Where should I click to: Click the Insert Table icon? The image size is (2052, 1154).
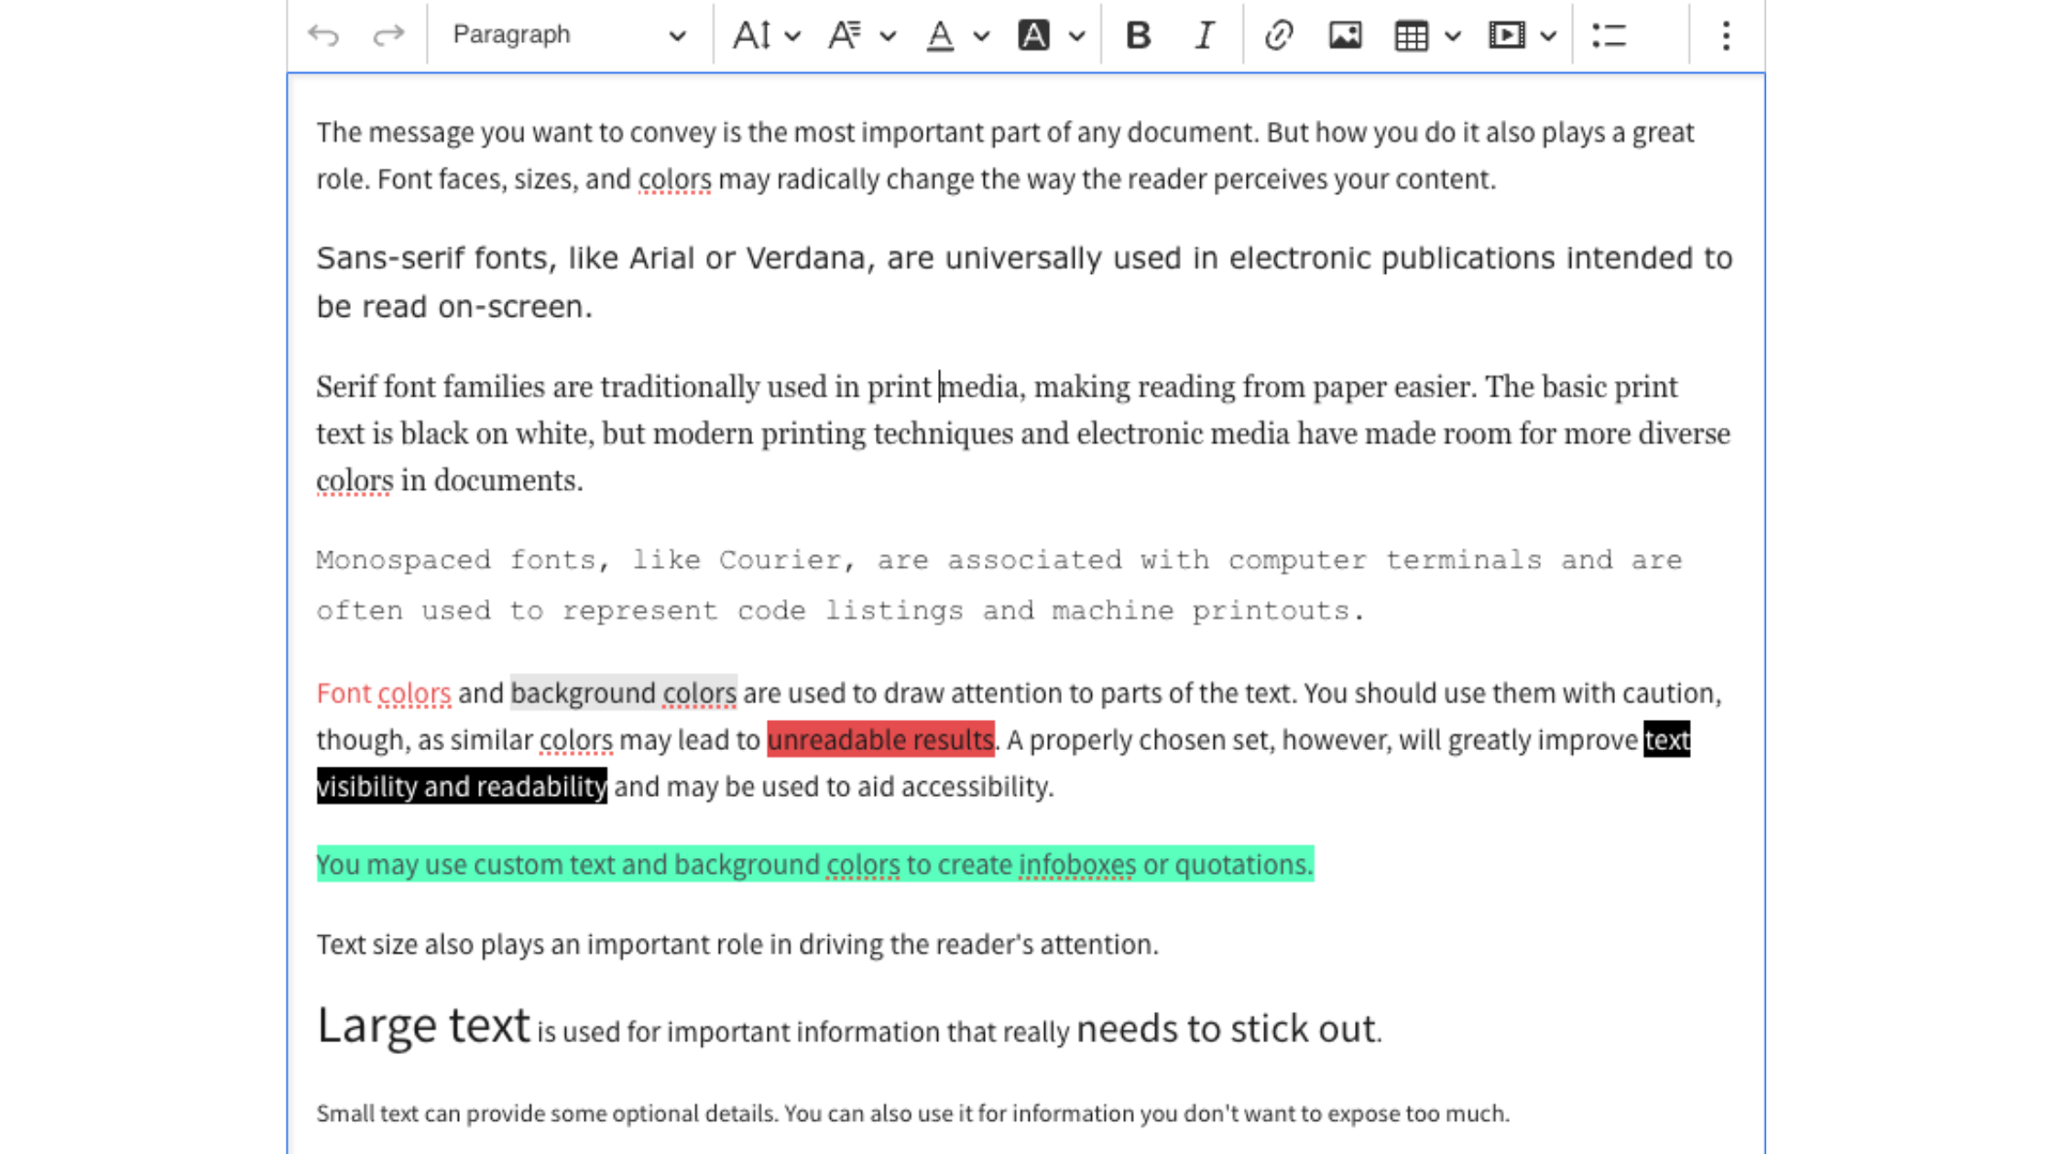pos(1411,35)
